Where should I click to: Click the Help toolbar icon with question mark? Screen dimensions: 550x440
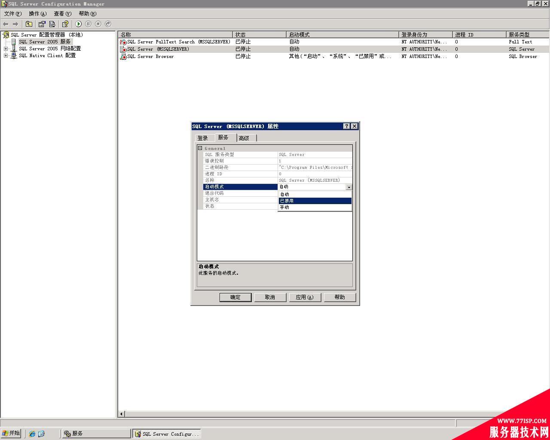[x=65, y=24]
